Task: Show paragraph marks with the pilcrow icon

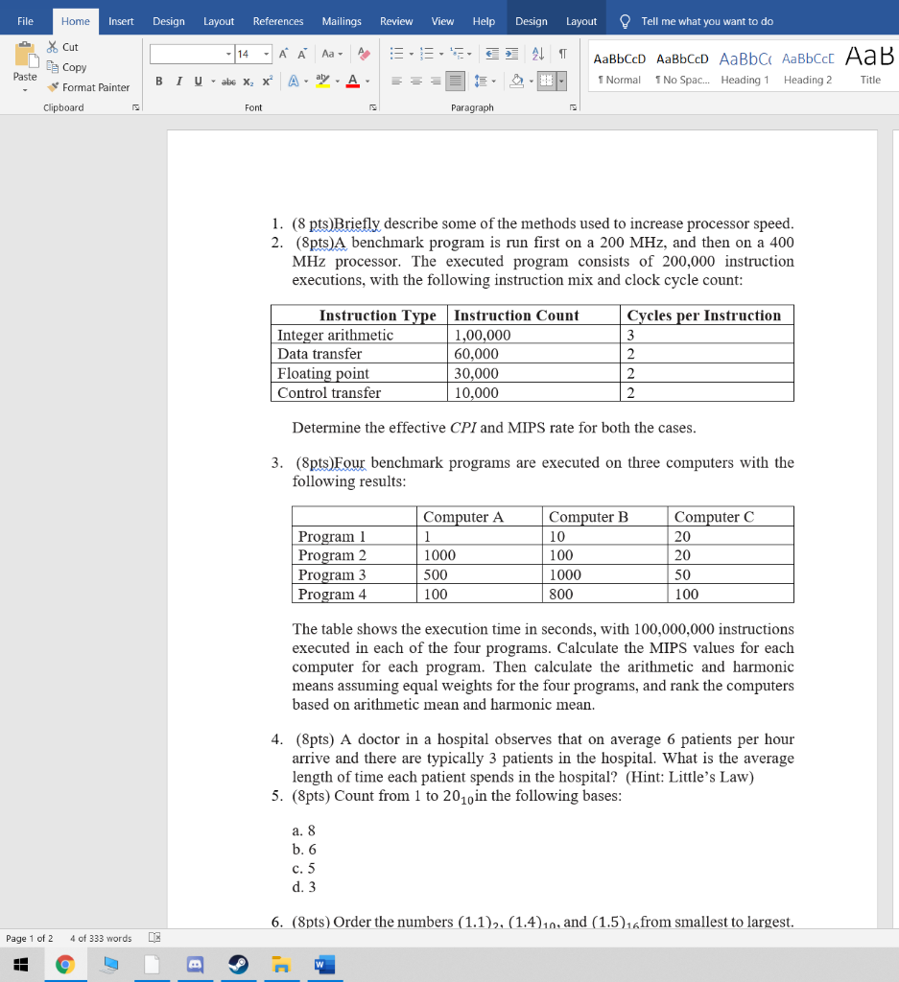Action: pyautogui.click(x=562, y=53)
